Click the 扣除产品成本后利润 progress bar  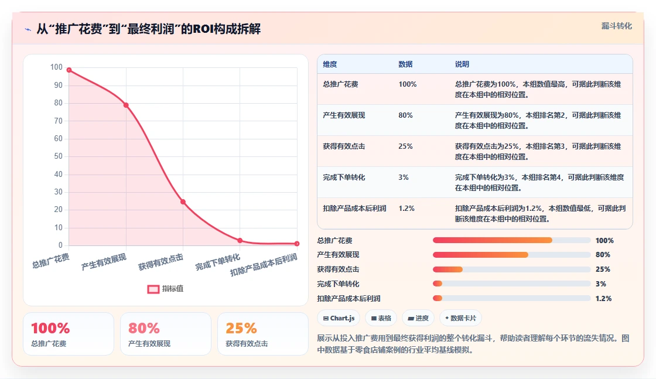click(x=512, y=298)
